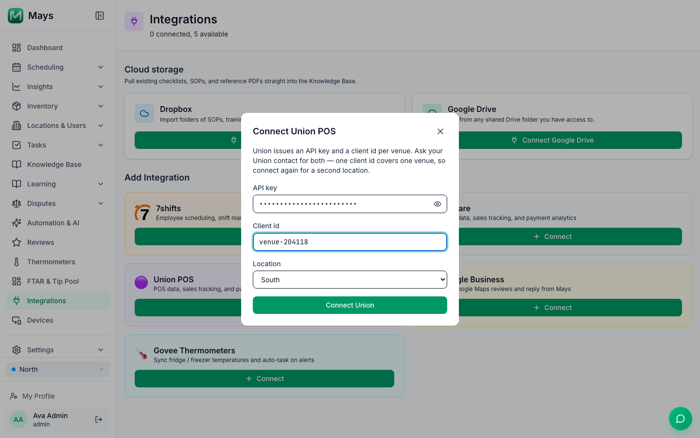The height and width of the screenshot is (438, 700).
Task: Expand the Insights submenu chevron
Action: pos(101,87)
